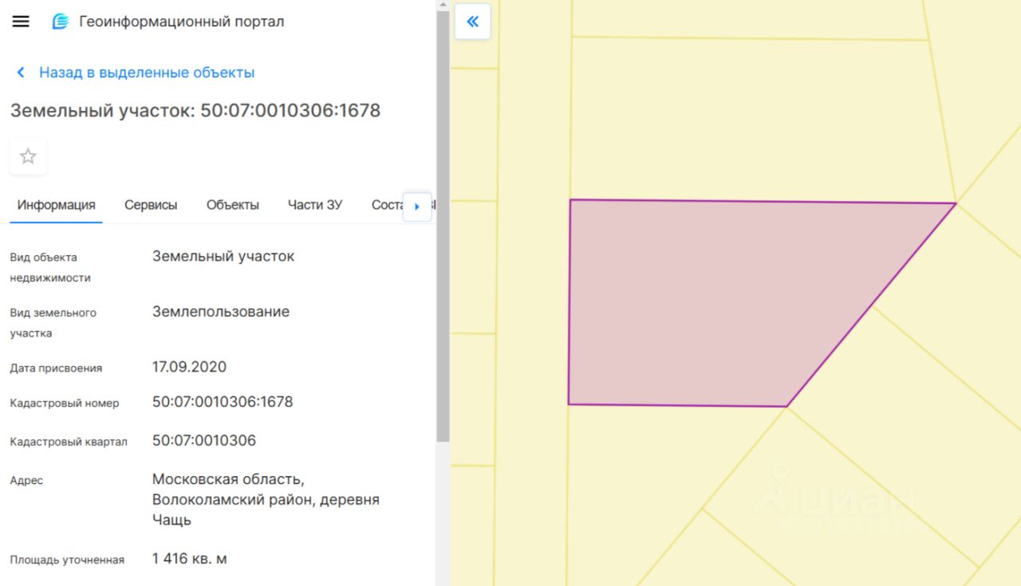Image resolution: width=1021 pixels, height=586 pixels.
Task: Switch to the Сервисы tab
Action: coord(151,205)
